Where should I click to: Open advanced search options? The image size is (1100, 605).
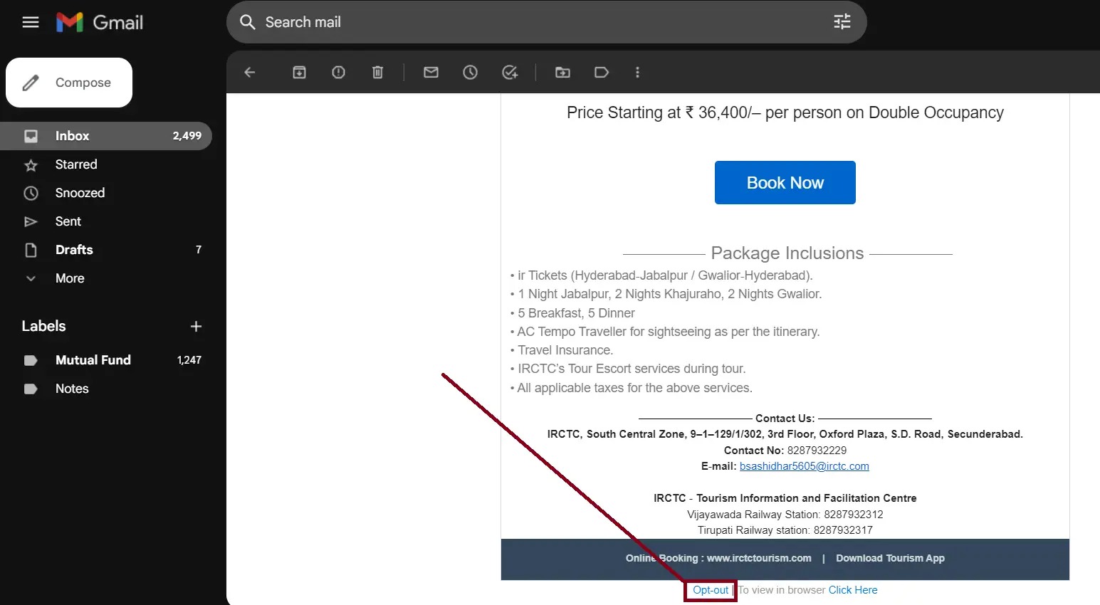tap(842, 22)
